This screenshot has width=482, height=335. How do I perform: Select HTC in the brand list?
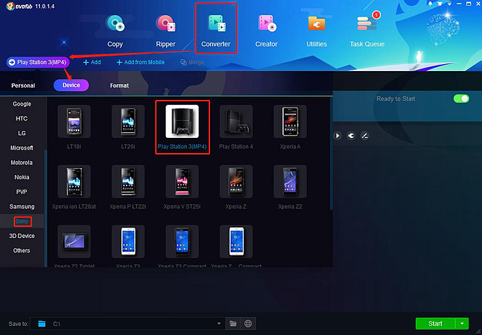click(22, 119)
